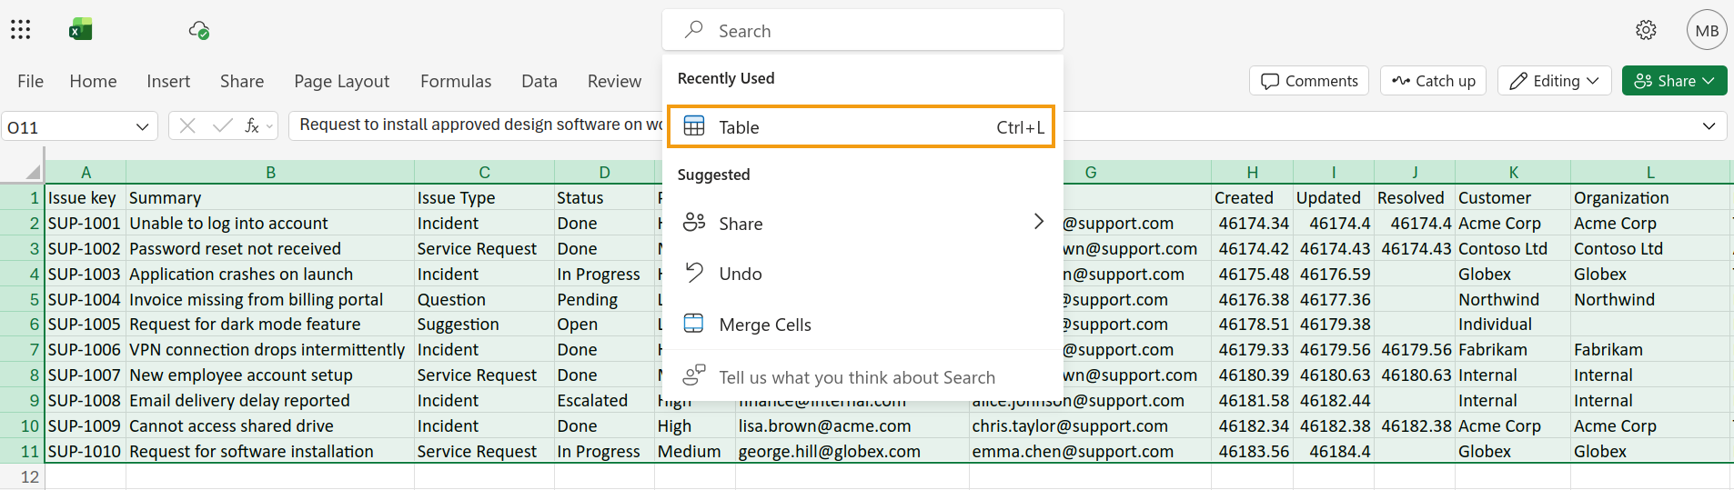The height and width of the screenshot is (490, 1734).
Task: Select column B header
Action: click(270, 172)
